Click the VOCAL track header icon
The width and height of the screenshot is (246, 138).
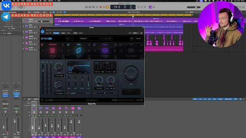pyautogui.click(x=27, y=20)
